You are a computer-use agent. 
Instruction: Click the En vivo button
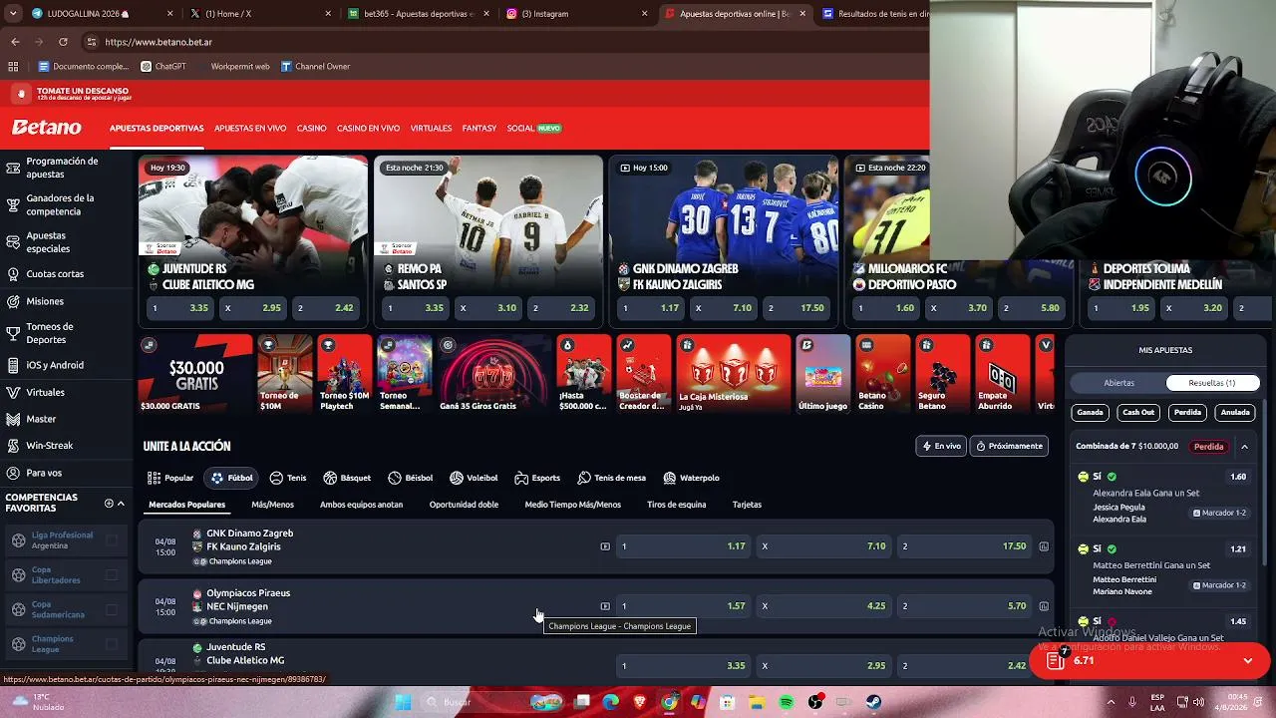coord(941,446)
